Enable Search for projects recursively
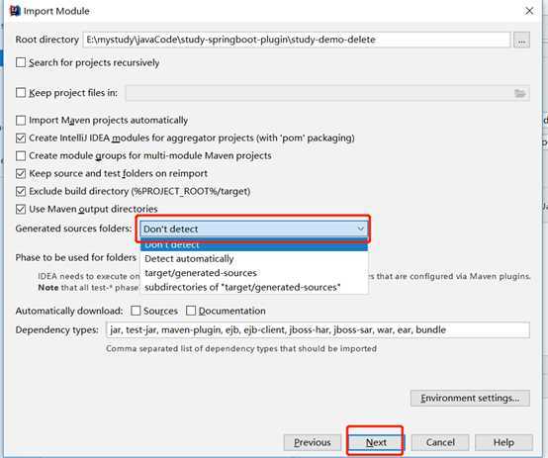The height and width of the screenshot is (458, 548). point(21,62)
